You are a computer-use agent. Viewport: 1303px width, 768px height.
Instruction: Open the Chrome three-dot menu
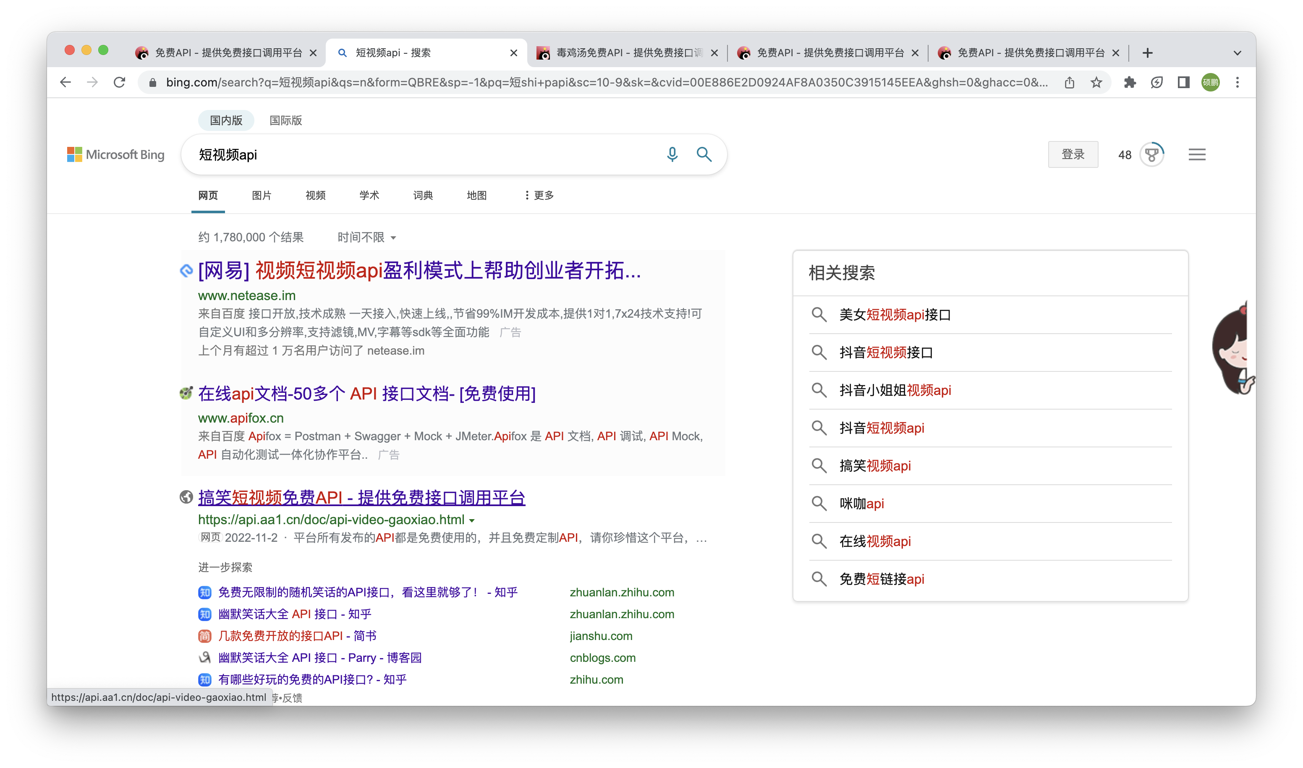click(x=1238, y=82)
